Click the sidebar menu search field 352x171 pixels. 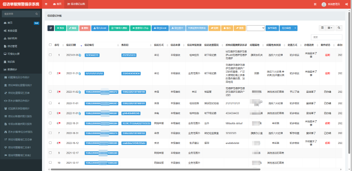coord(21,14)
